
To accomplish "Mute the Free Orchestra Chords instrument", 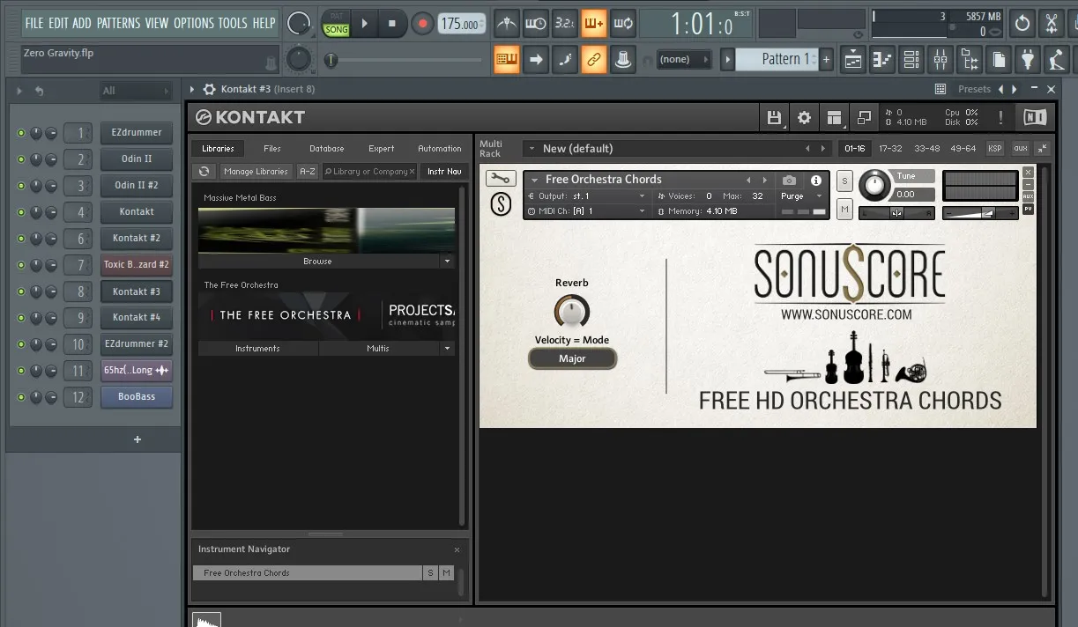I will (x=844, y=209).
